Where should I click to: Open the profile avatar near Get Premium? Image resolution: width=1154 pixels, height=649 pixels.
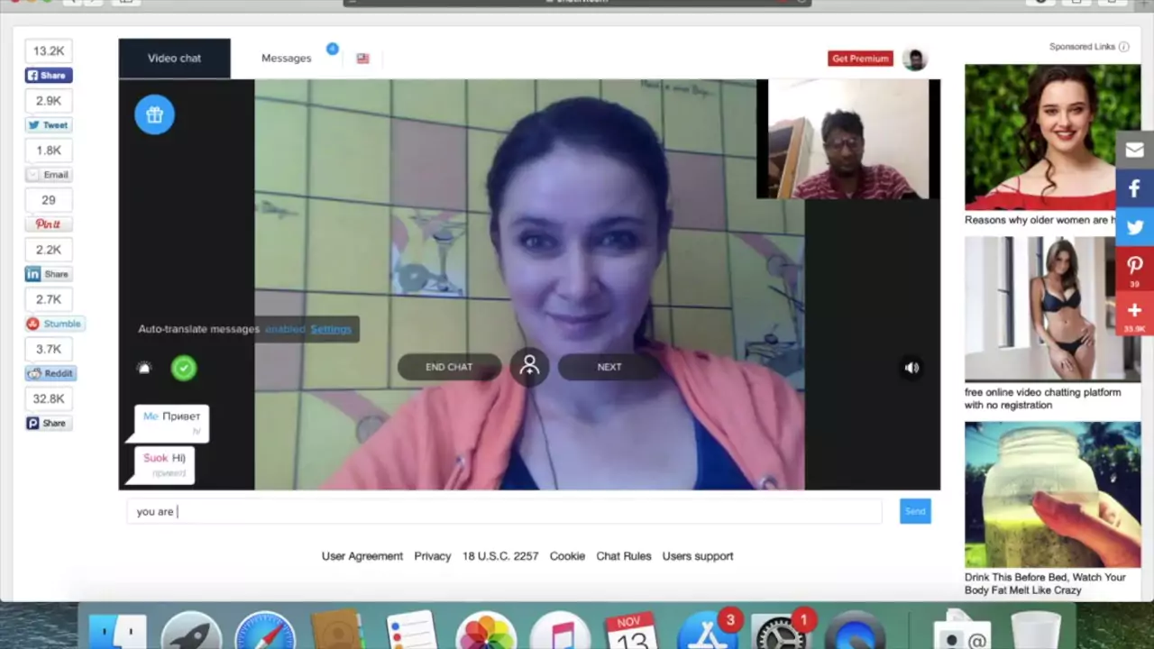(914, 59)
